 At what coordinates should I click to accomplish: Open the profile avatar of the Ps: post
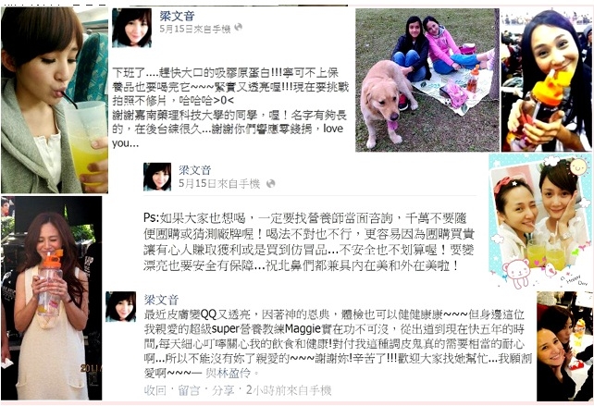pyautogui.click(x=157, y=177)
